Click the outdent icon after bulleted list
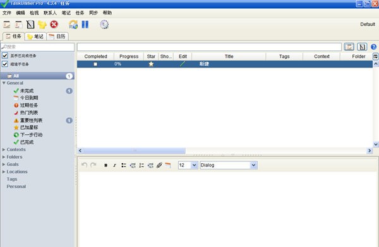Image resolution: width=379 pixels, height=247 pixels. click(x=133, y=165)
